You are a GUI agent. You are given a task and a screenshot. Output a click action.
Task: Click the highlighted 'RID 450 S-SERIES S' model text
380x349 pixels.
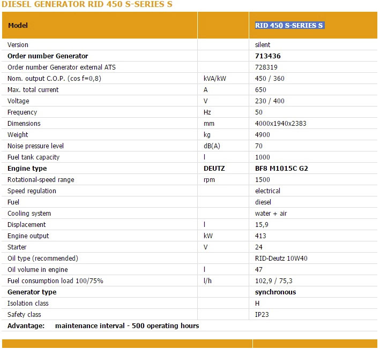[289, 25]
